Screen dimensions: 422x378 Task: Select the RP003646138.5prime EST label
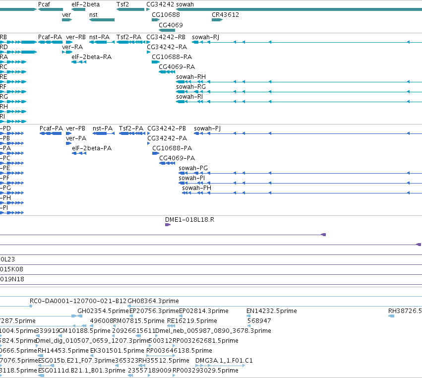[x=179, y=350]
